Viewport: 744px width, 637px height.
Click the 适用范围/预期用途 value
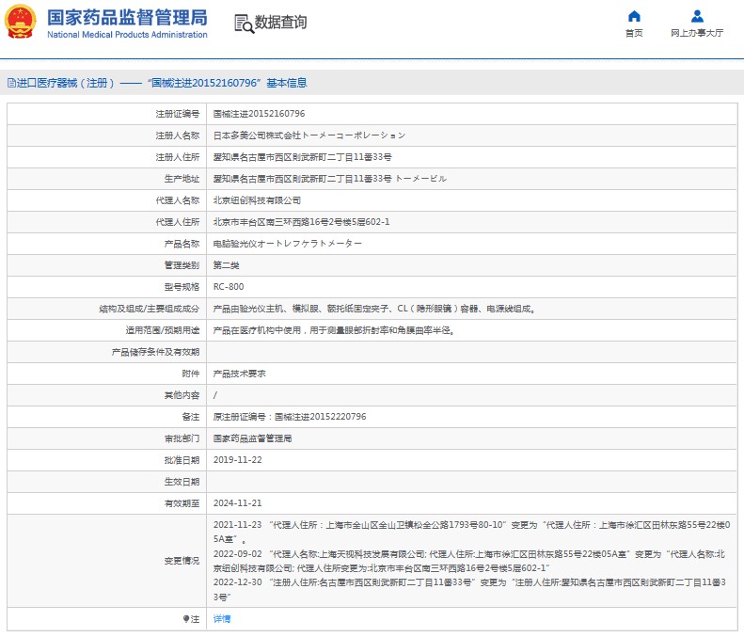(x=334, y=330)
